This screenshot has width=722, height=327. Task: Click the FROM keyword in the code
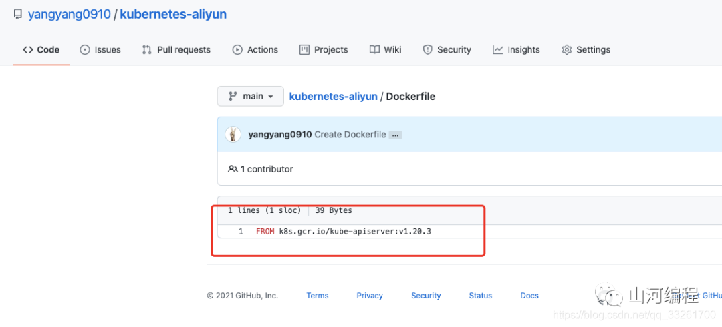tap(265, 232)
